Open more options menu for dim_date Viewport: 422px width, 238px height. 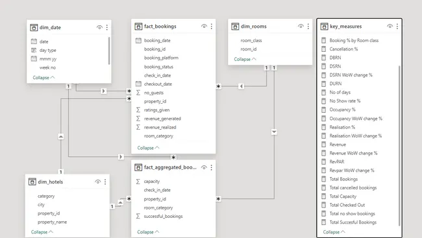107,27
